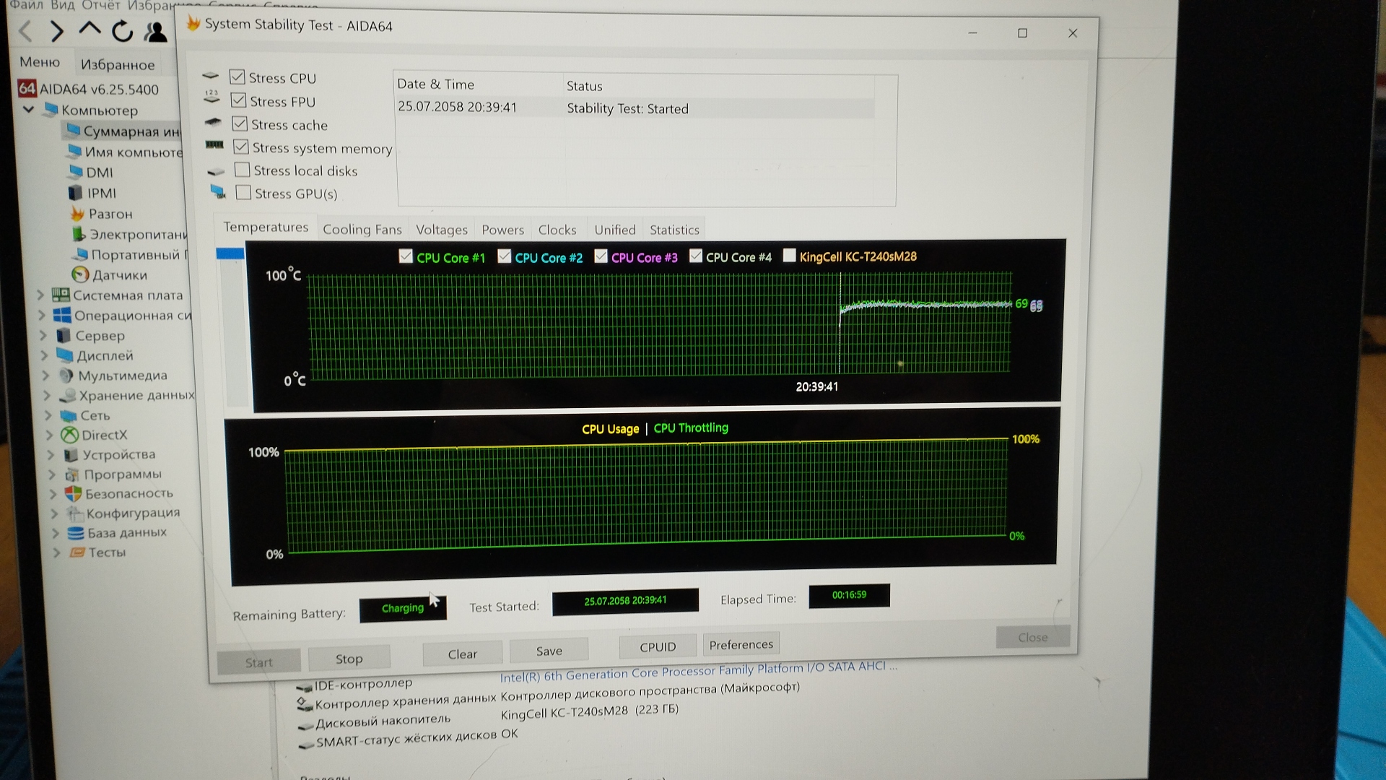Open the Statistics tab
1386x780 pixels.
coord(674,230)
